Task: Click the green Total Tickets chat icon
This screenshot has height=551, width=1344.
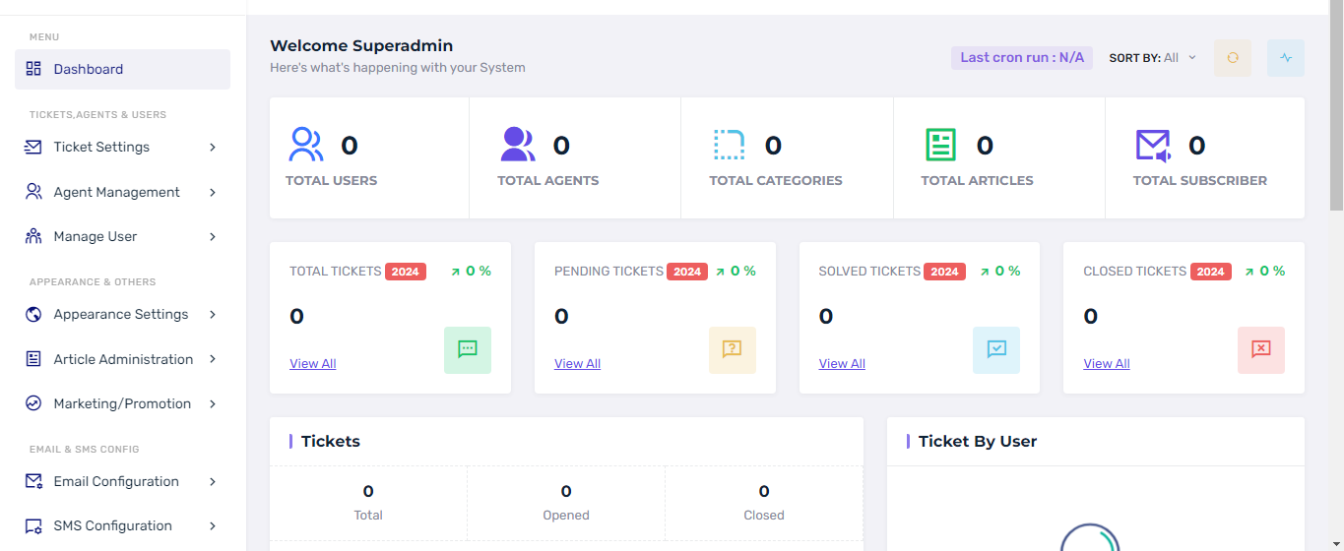Action: pyautogui.click(x=468, y=349)
